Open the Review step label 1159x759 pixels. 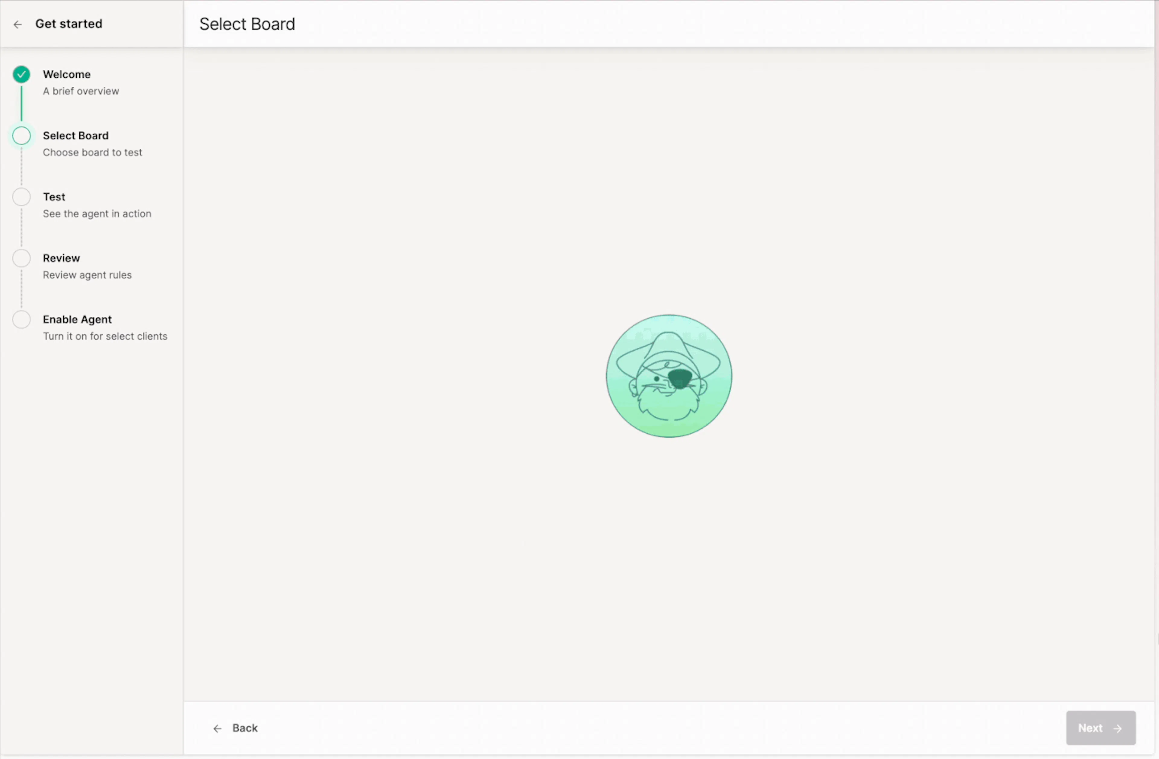61,259
